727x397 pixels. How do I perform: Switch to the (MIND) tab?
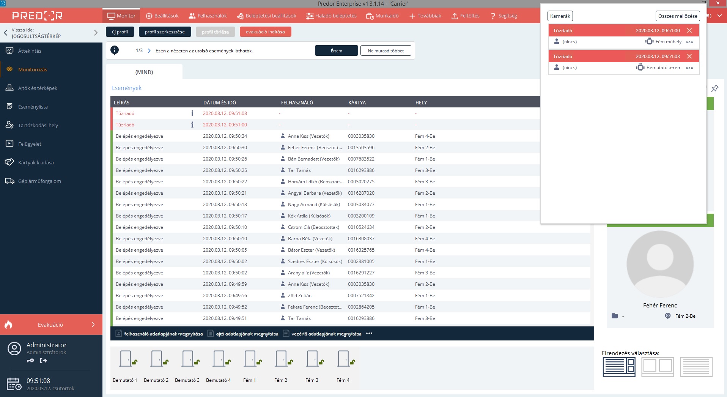144,72
